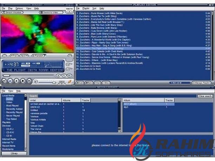The width and height of the screenshot is (215, 161).
Task: Click the library tree scrollbar down arrow
Action: [x=26, y=149]
